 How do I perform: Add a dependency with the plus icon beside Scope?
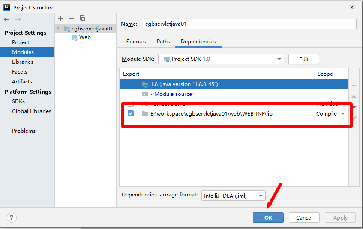tap(354, 74)
